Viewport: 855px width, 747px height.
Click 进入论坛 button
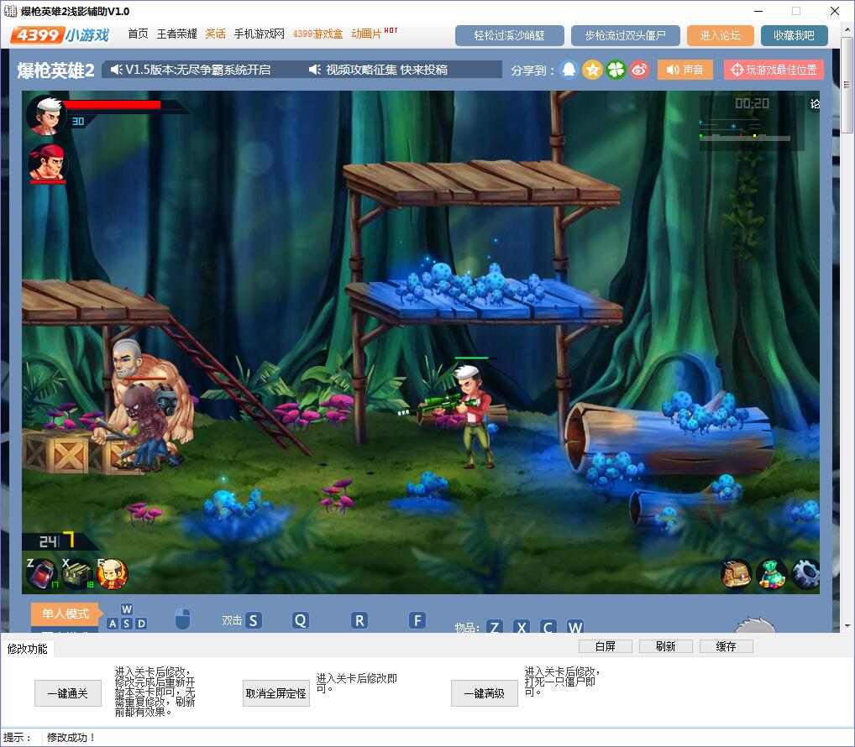point(721,35)
